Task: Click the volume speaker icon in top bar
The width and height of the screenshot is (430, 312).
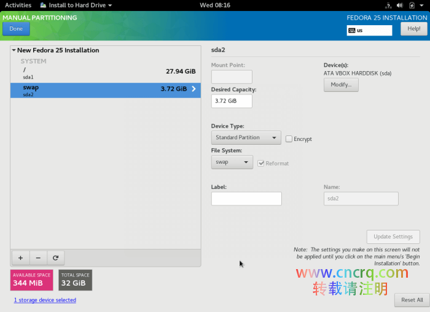Action: pos(399,5)
